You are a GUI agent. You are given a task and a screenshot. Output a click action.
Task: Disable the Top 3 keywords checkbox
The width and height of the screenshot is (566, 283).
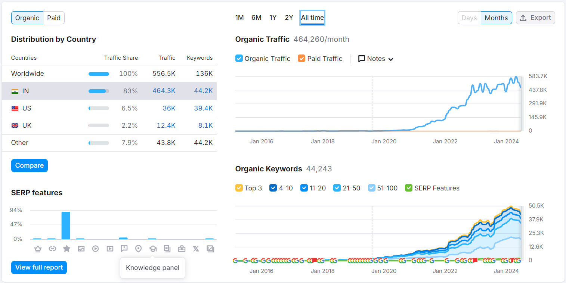[x=239, y=188]
